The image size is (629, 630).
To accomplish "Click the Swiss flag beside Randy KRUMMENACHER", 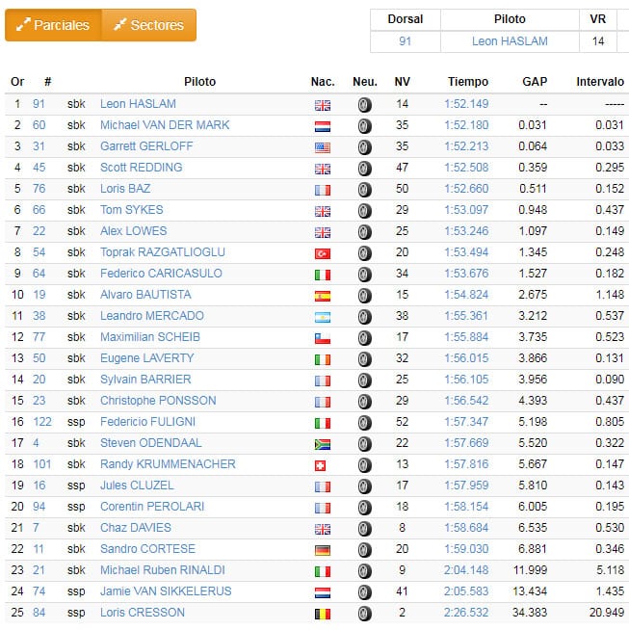I will point(323,465).
